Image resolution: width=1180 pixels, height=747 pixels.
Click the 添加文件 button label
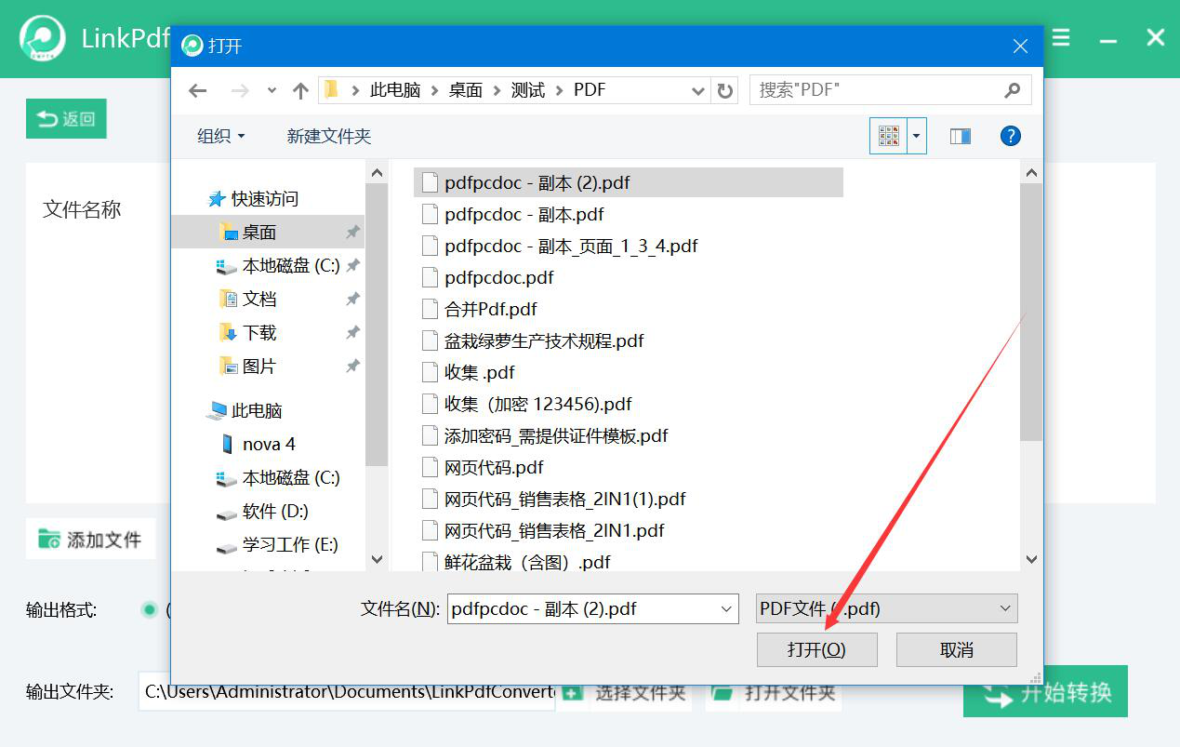tap(104, 540)
